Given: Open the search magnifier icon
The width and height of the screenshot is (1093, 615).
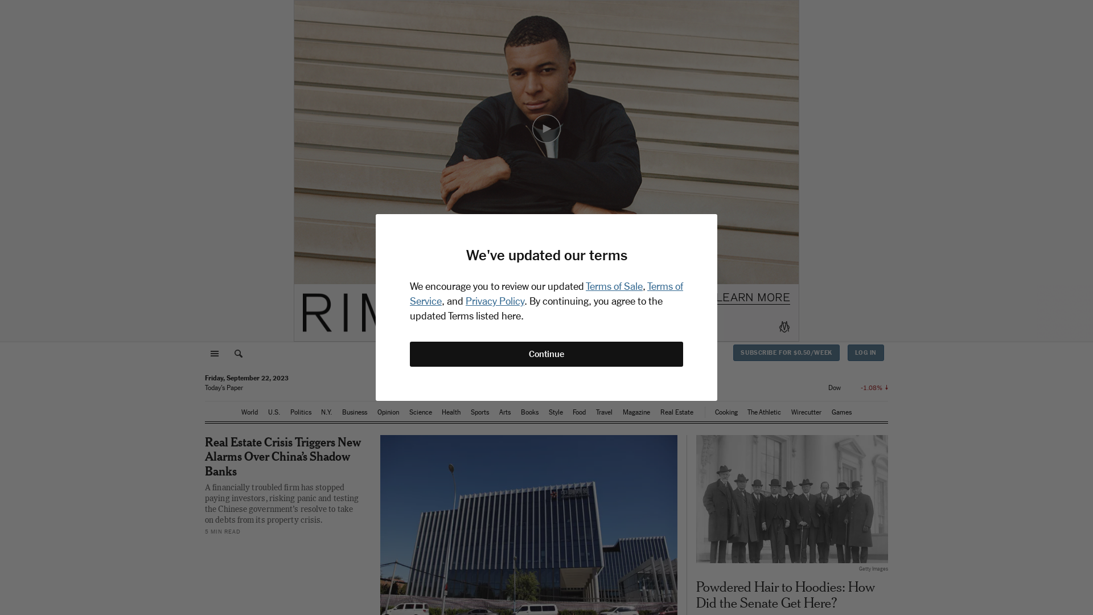Looking at the screenshot, I should 239,354.
